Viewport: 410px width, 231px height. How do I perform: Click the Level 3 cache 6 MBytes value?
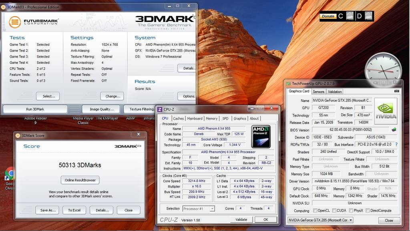click(x=244, y=197)
